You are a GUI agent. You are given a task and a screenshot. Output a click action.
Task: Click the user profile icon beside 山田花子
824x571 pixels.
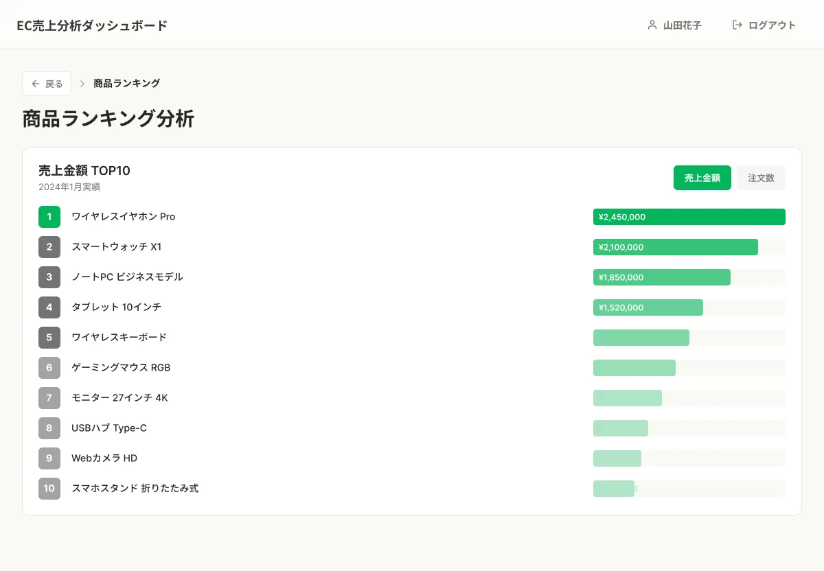(652, 25)
